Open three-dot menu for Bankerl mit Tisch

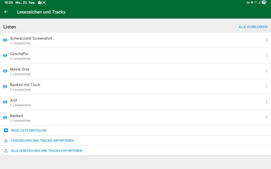(267, 87)
